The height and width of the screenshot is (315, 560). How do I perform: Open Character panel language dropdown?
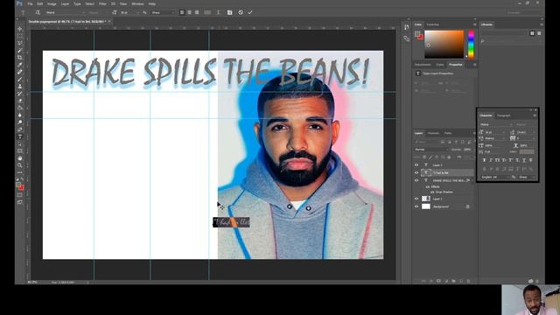click(x=495, y=177)
